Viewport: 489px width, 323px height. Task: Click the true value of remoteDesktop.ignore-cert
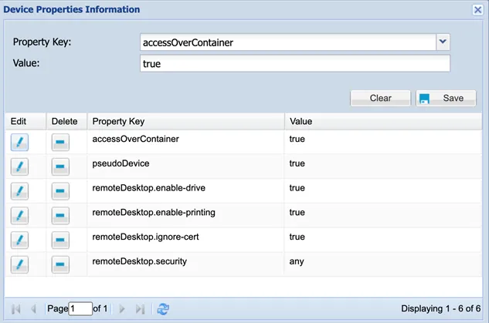[297, 237]
